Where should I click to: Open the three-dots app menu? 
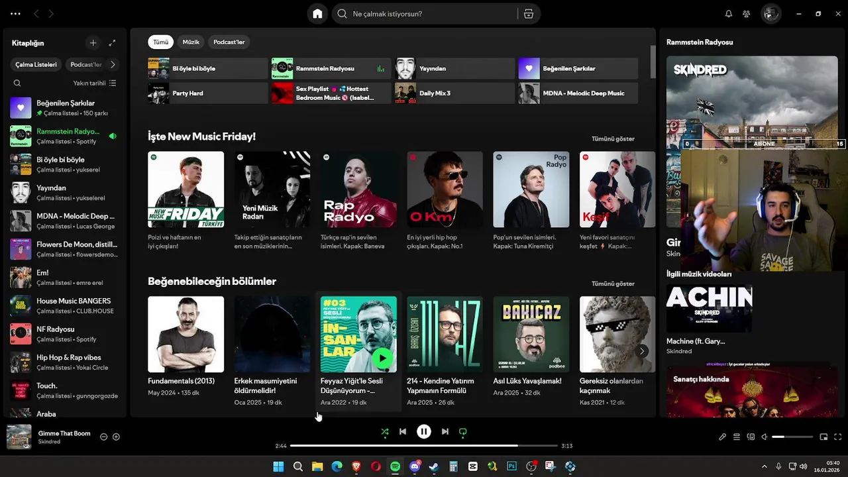15,14
